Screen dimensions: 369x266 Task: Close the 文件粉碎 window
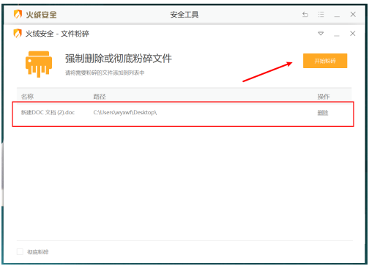point(353,34)
